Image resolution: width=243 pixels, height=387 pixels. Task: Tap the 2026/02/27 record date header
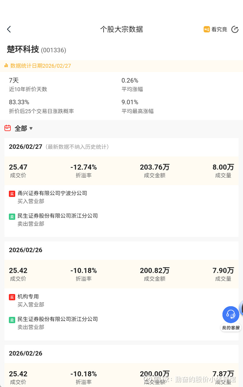[26, 147]
